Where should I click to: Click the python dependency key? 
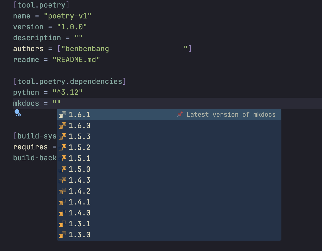(x=26, y=92)
